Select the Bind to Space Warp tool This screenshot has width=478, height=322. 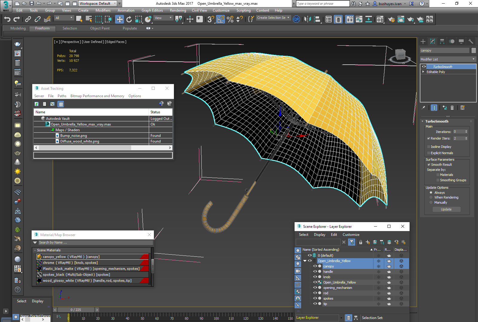47,19
